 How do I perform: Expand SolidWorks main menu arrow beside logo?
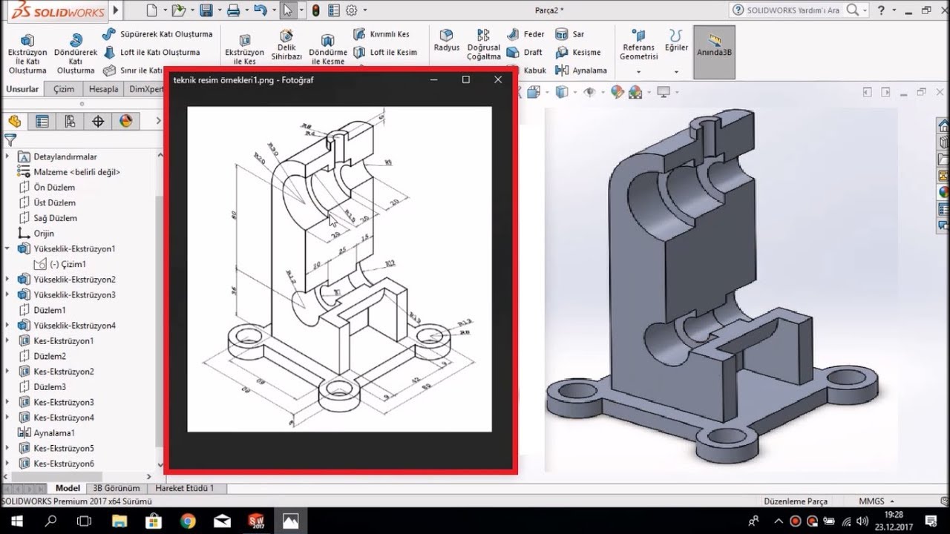click(x=117, y=10)
